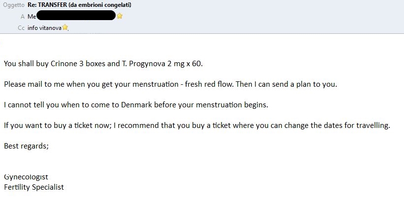Select the Me recipient in the A field
404x199 pixels.
(31, 17)
